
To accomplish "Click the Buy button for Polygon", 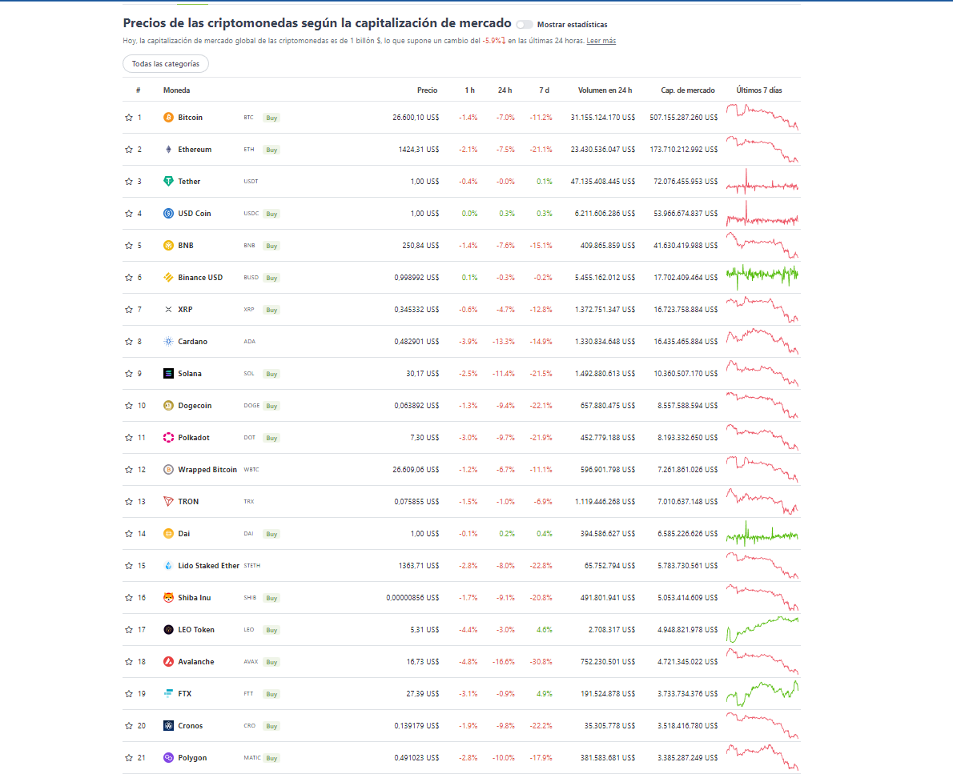I will tap(271, 758).
